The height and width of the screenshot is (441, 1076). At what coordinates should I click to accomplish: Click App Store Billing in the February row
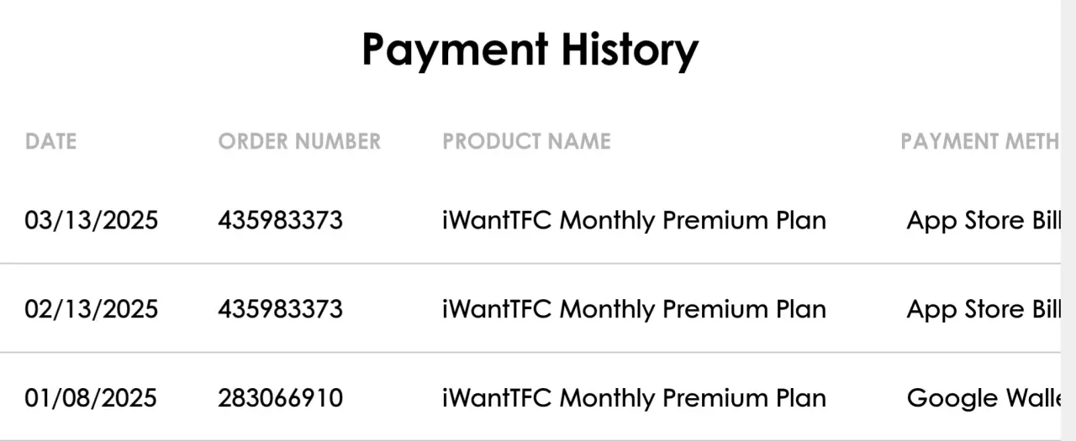tap(983, 309)
